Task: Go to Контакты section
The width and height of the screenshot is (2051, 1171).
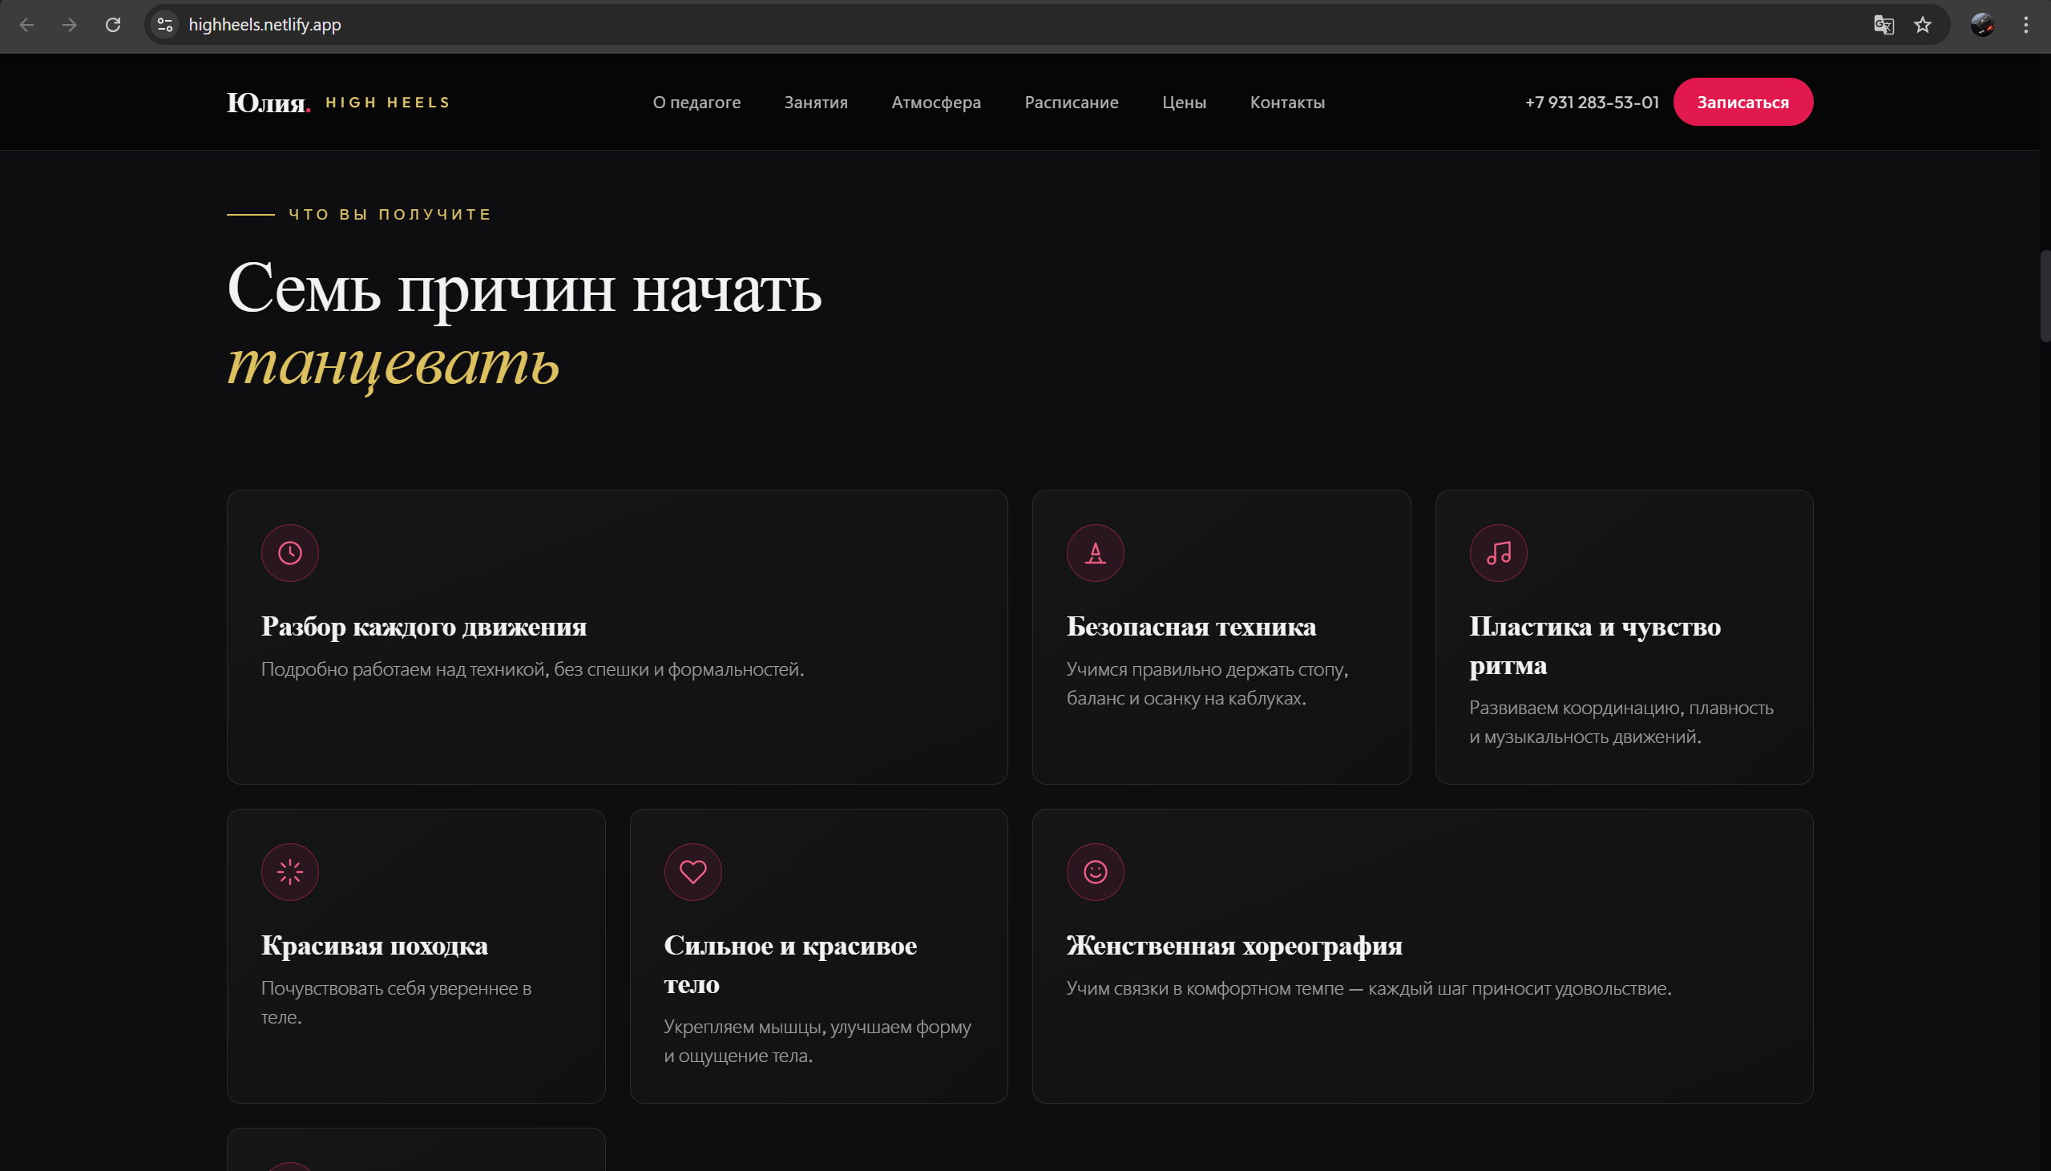Action: 1287,102
